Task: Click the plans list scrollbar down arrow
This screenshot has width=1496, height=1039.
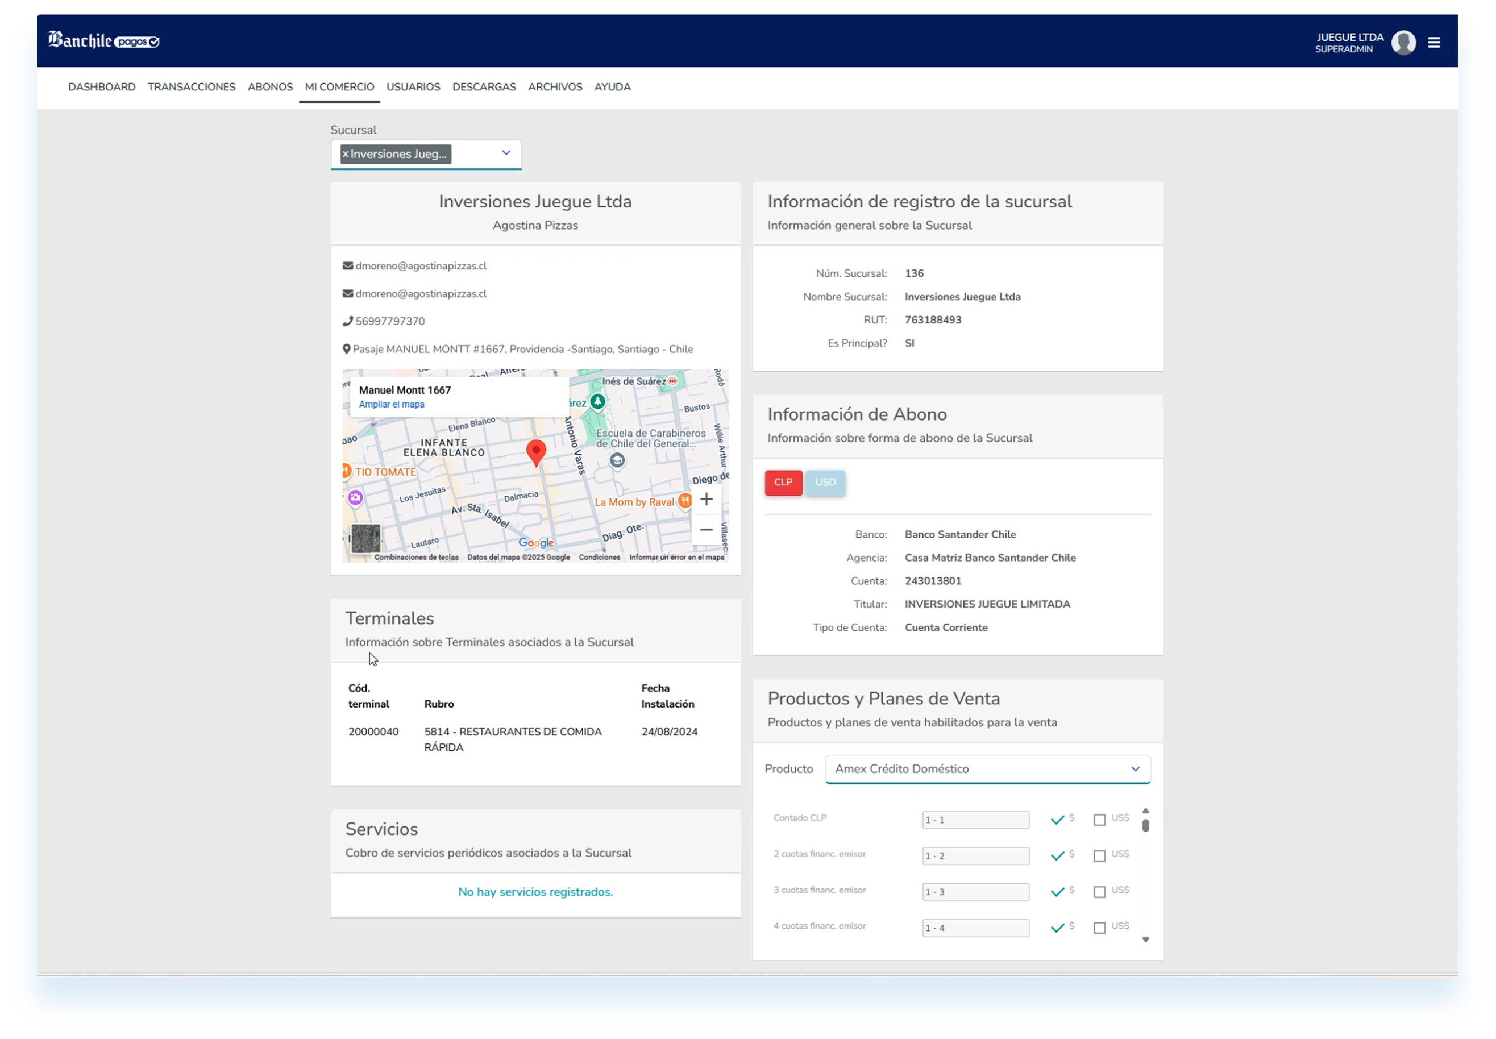Action: point(1145,940)
